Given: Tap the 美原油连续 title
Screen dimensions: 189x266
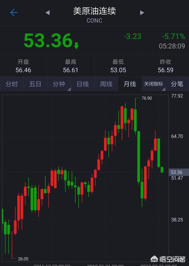Looking at the screenshot, I should 94,11.
